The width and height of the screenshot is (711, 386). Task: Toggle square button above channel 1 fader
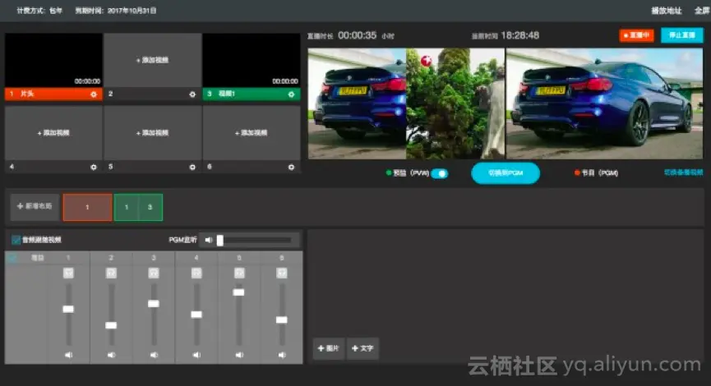68,273
